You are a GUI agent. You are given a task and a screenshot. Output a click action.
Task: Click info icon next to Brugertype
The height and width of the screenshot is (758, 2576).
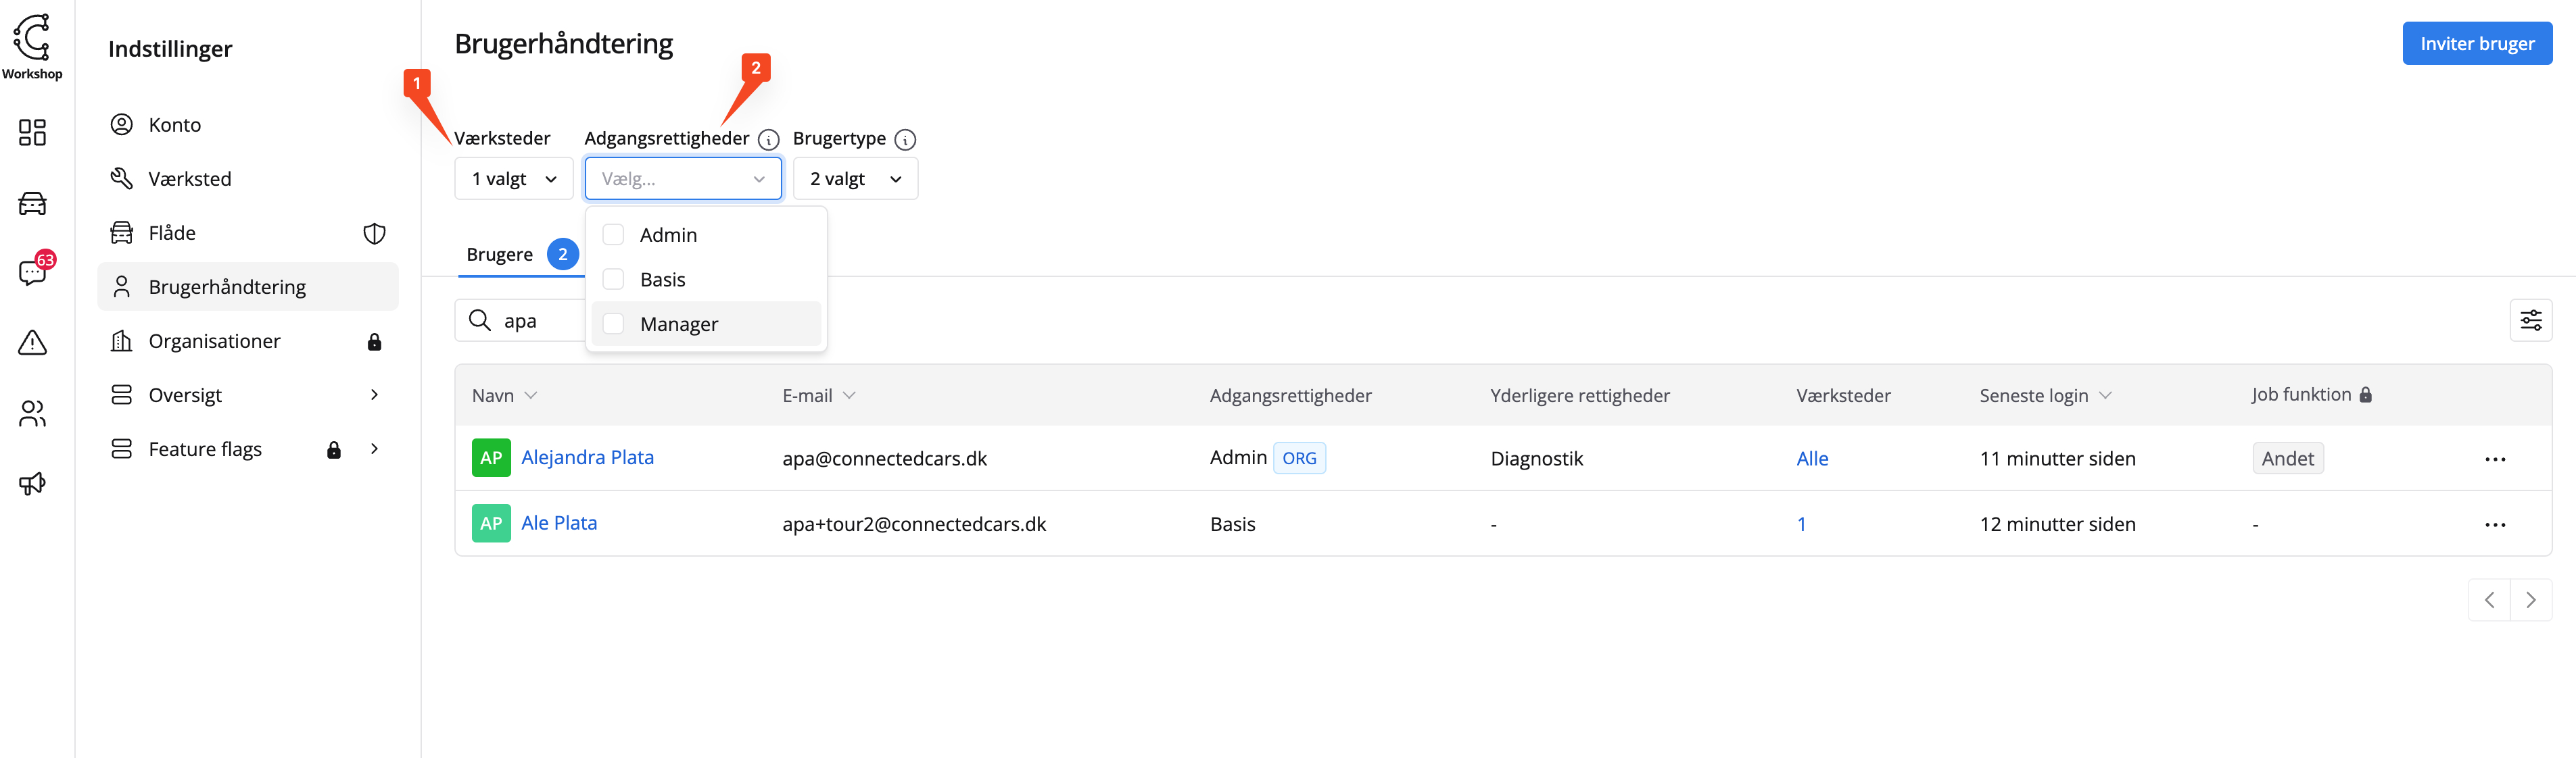click(x=905, y=140)
